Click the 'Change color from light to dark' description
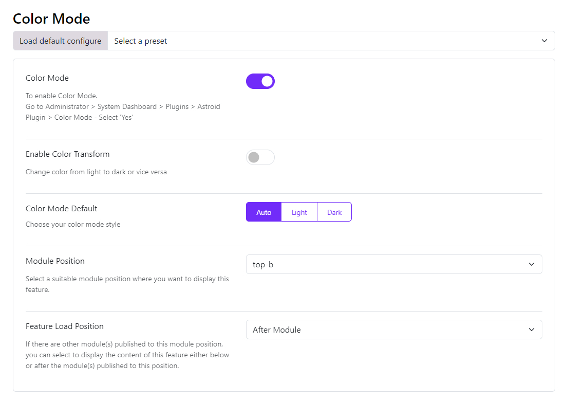This screenshot has width=566, height=402. coord(96,172)
